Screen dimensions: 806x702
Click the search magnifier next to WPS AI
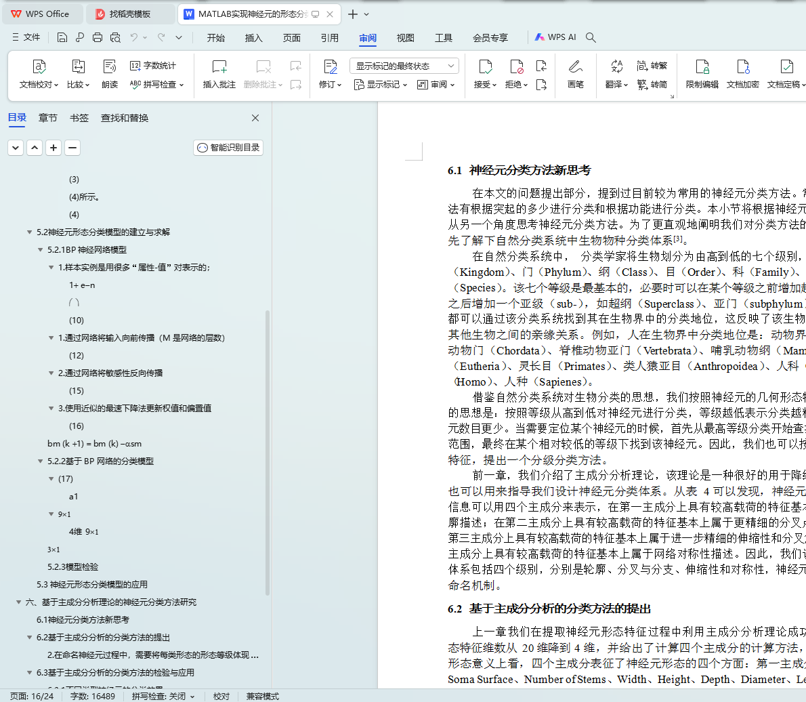591,37
